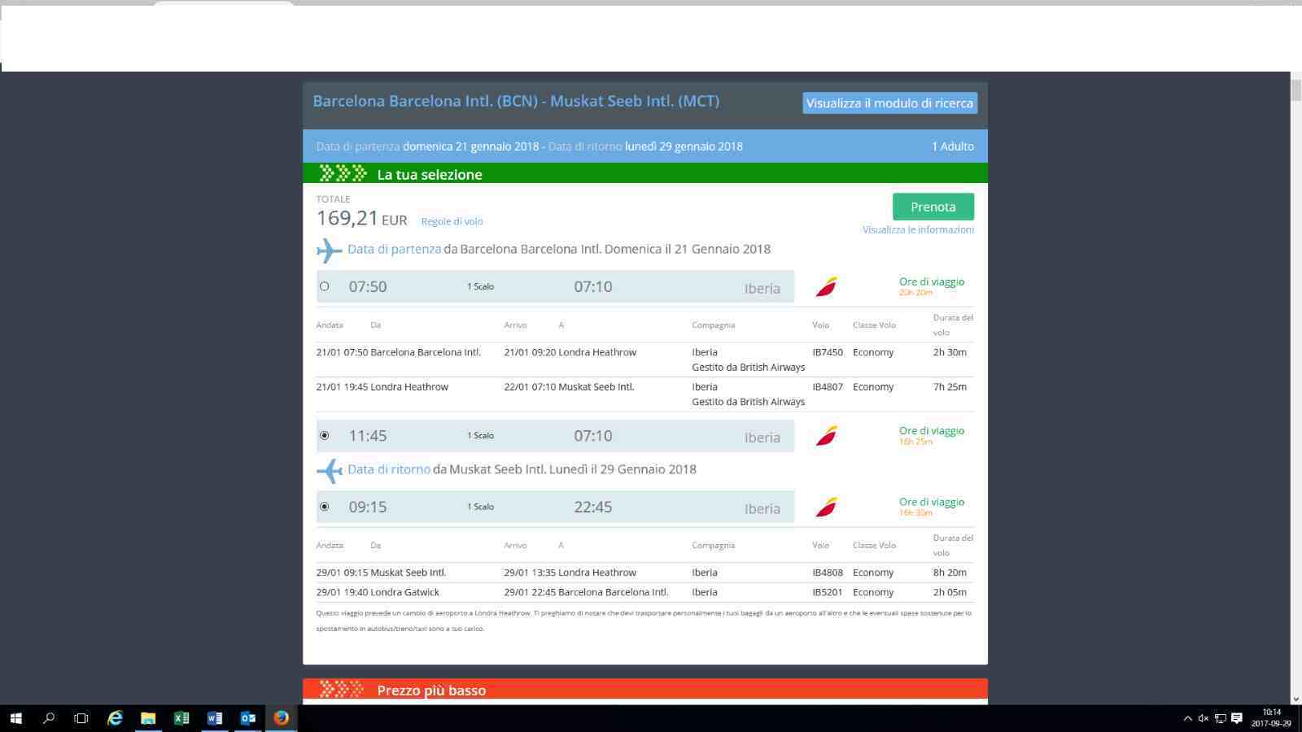Click flight number IB7450

tap(828, 352)
